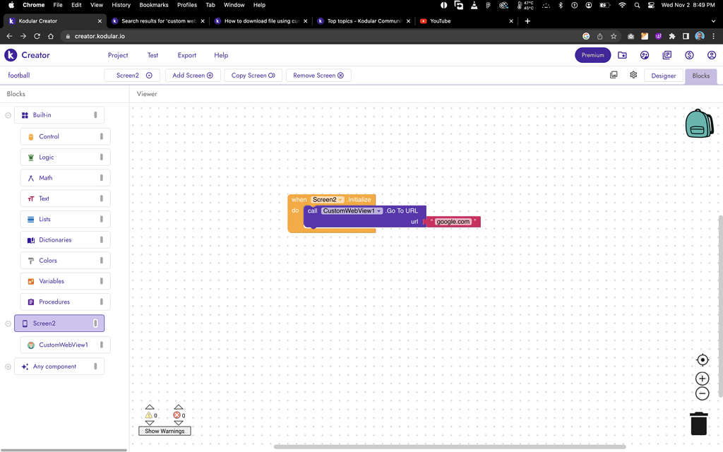Open the Screen2 dropdown in the Initialize block
The height and width of the screenshot is (452, 723).
[341, 199]
